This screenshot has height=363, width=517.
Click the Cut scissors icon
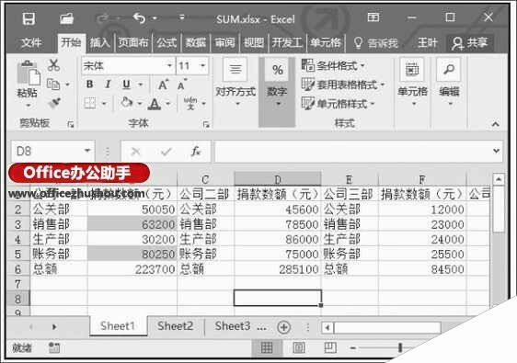(x=53, y=65)
